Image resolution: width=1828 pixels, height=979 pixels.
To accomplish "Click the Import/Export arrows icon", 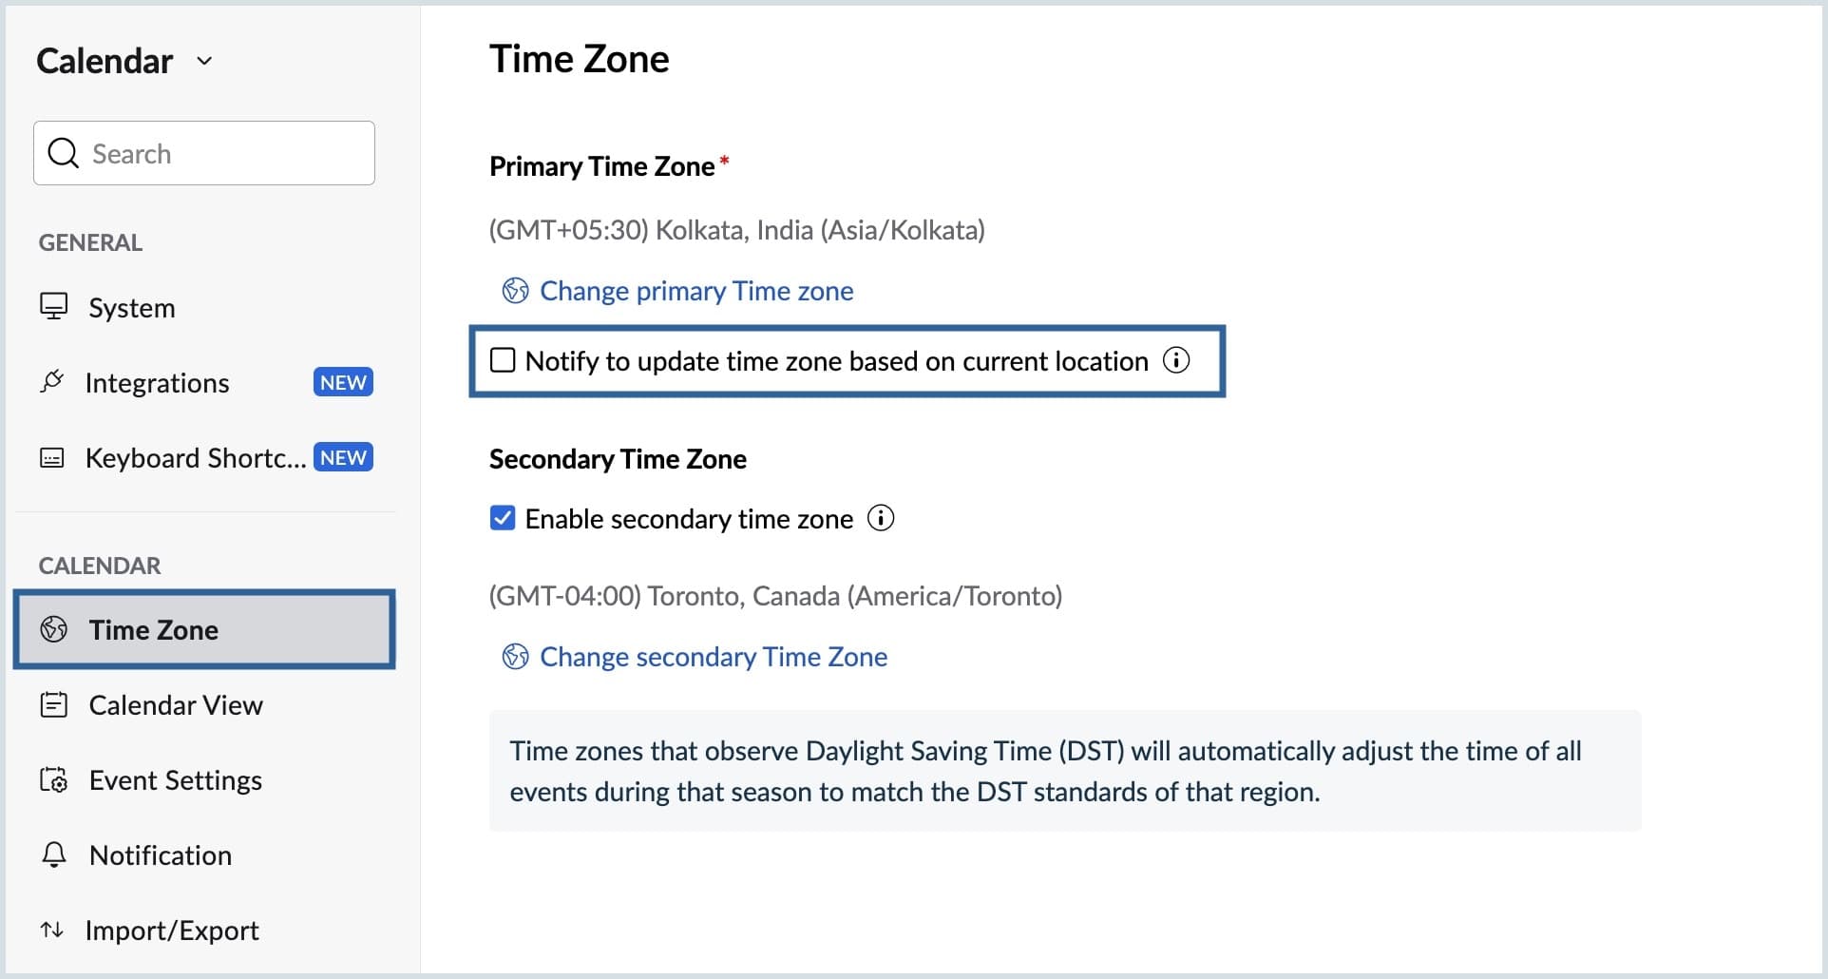I will point(52,930).
